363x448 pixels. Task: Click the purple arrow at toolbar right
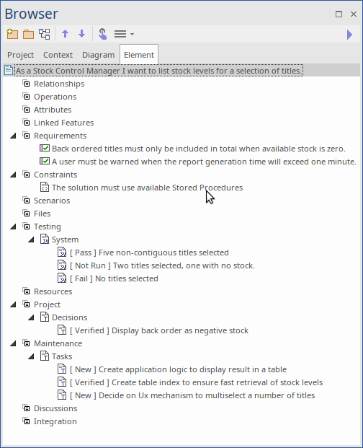pyautogui.click(x=349, y=35)
